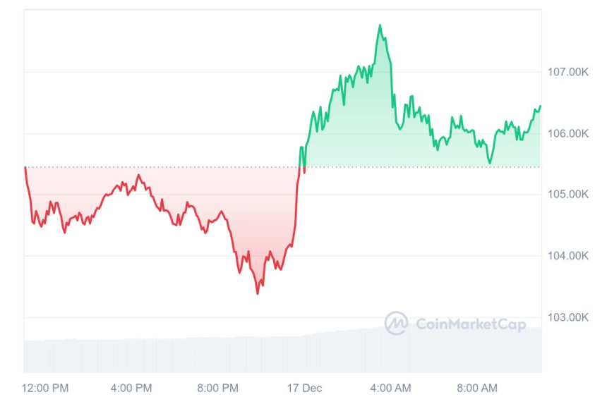
Task: Click the right end of the green price line
Action: pyautogui.click(x=540, y=106)
